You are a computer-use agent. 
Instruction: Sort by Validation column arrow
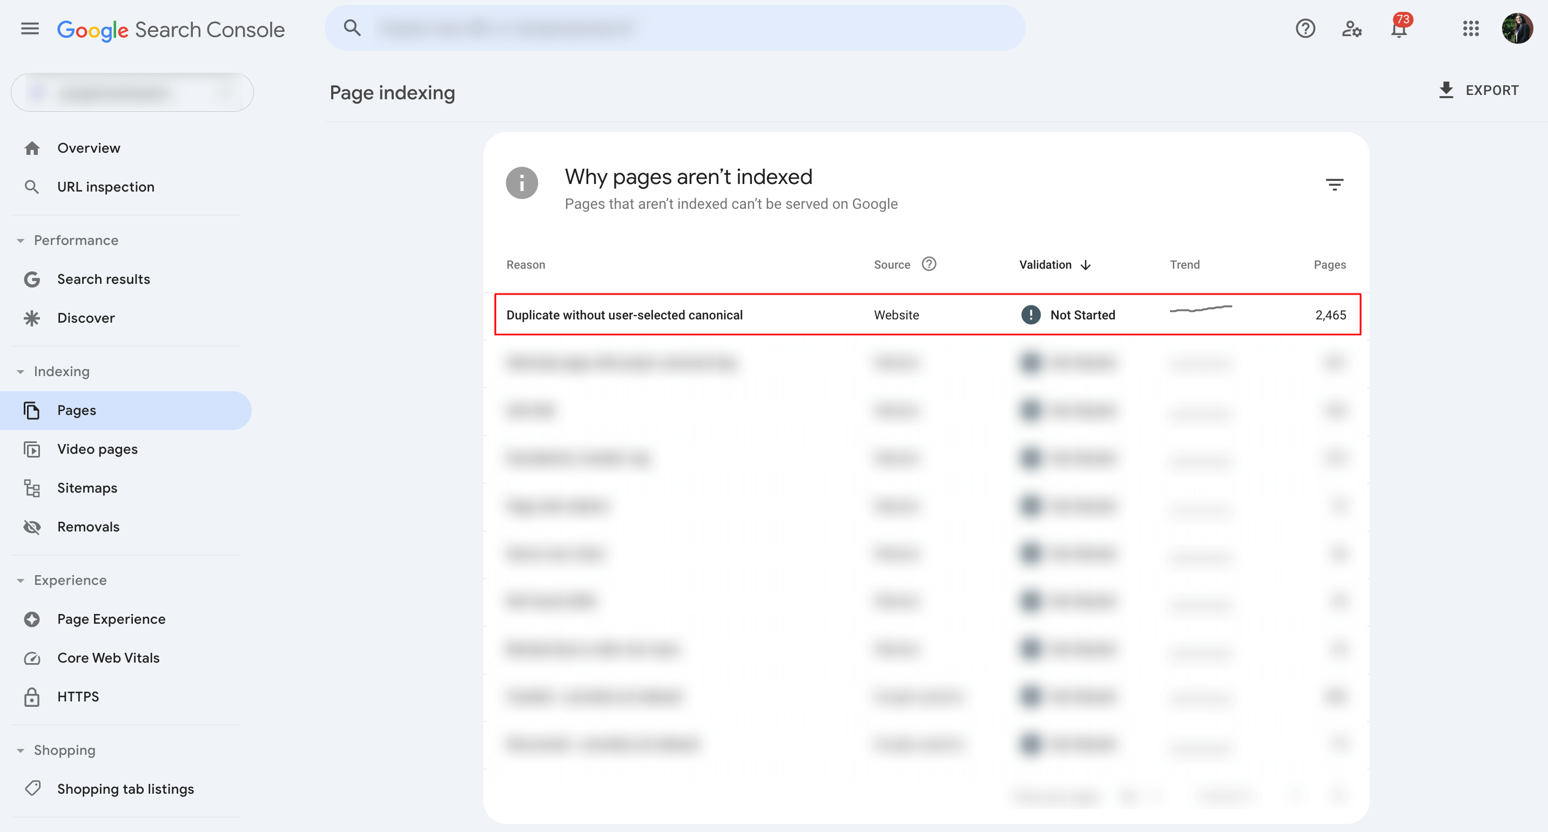[x=1085, y=265]
